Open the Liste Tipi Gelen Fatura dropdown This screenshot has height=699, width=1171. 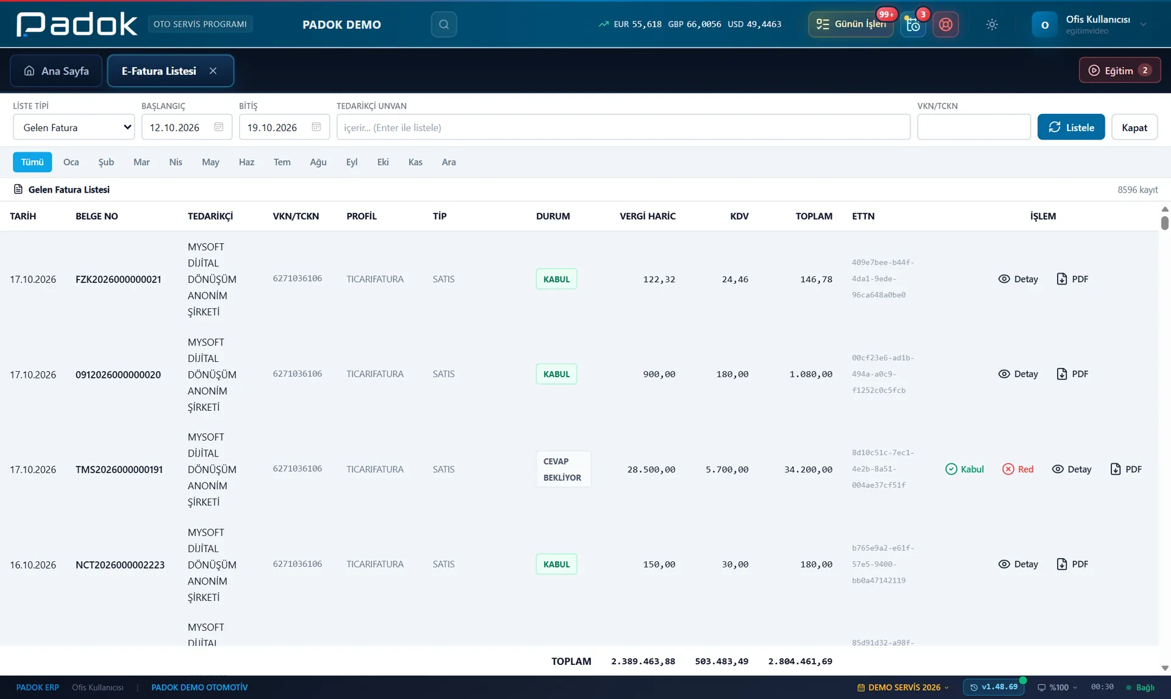pyautogui.click(x=74, y=127)
